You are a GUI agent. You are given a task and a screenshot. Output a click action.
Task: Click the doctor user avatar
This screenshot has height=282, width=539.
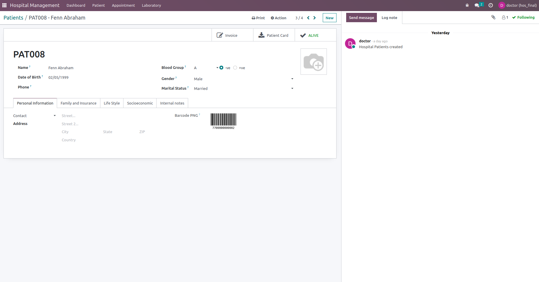point(502,5)
